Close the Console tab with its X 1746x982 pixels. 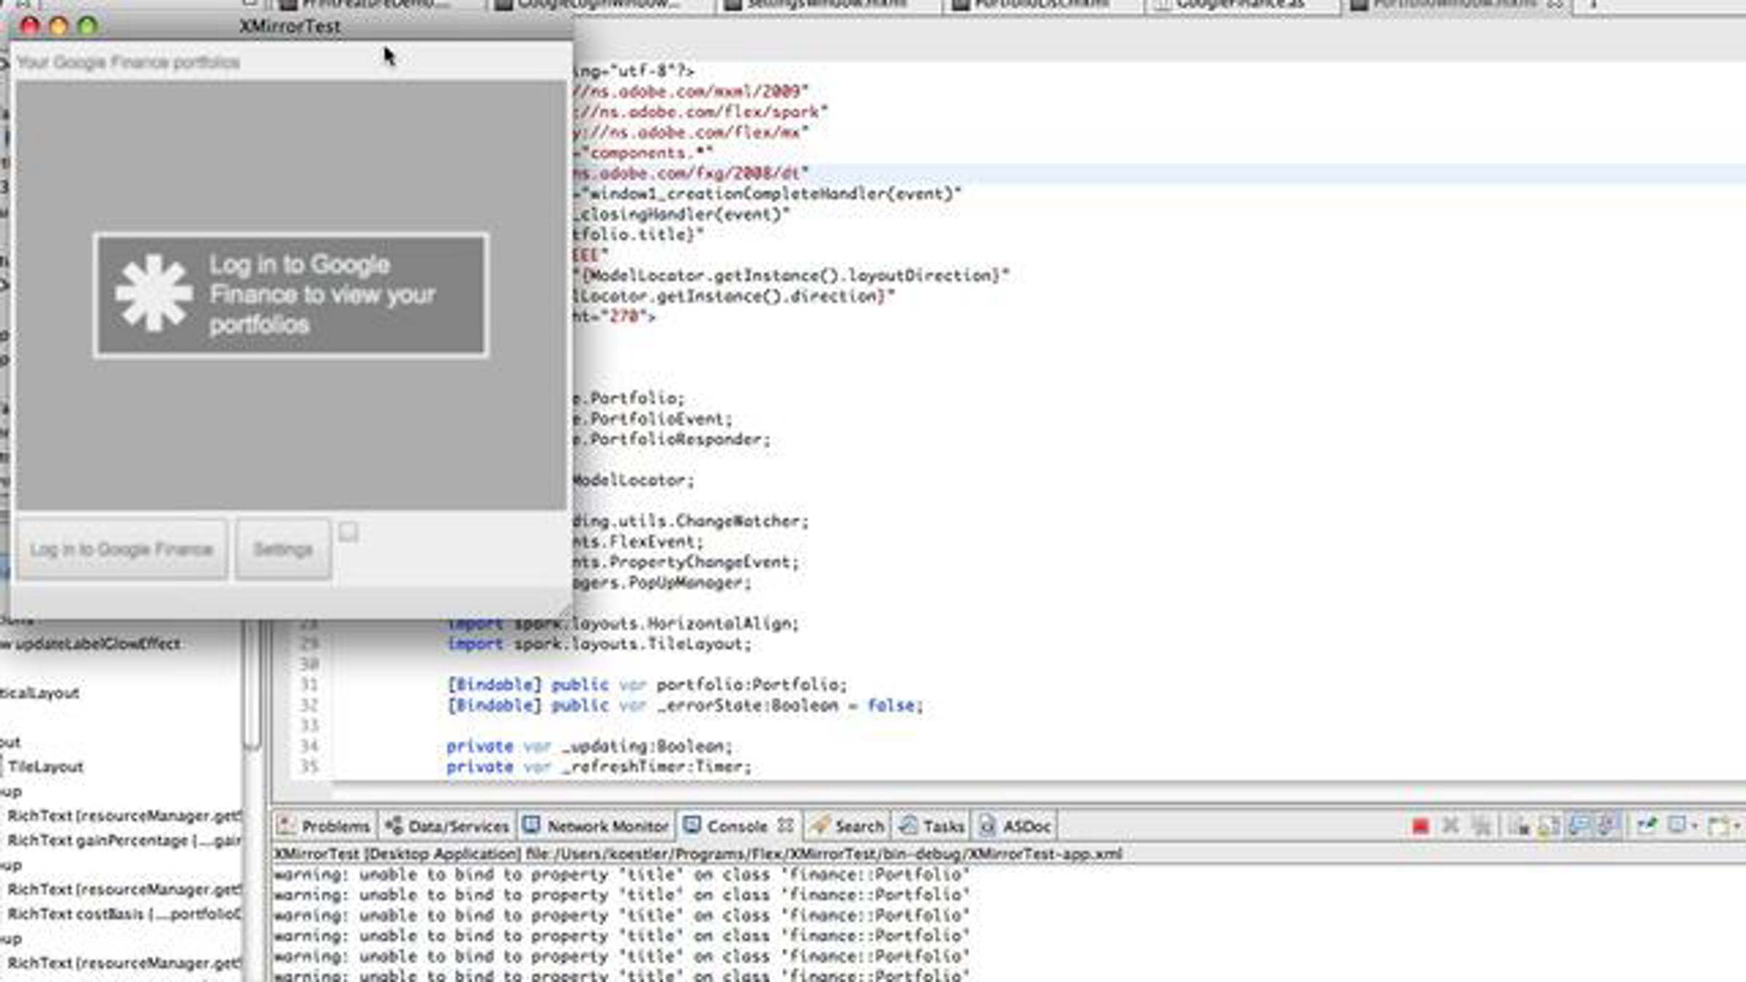(x=786, y=826)
